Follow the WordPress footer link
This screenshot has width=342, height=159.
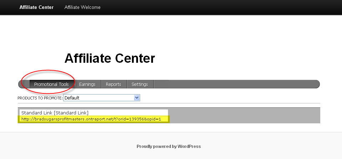click(169, 147)
